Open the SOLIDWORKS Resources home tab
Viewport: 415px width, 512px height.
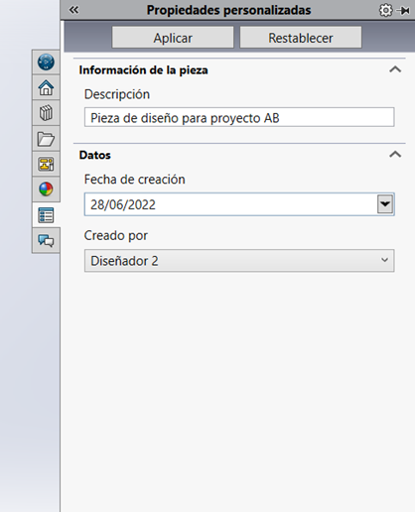pyautogui.click(x=46, y=87)
